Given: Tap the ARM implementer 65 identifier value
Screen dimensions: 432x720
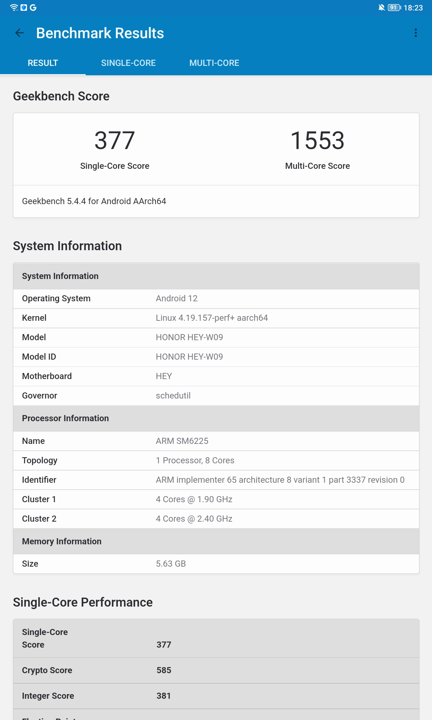Looking at the screenshot, I should (x=280, y=480).
